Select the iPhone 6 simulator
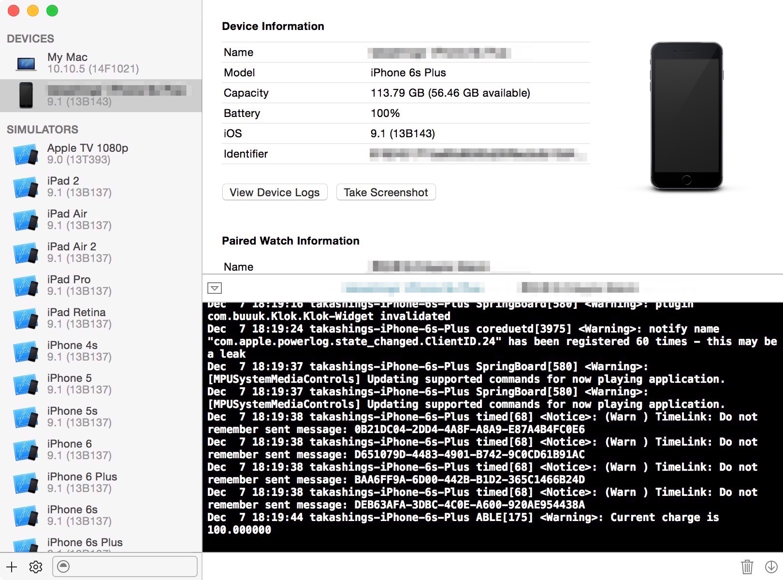The width and height of the screenshot is (783, 580). [69, 449]
